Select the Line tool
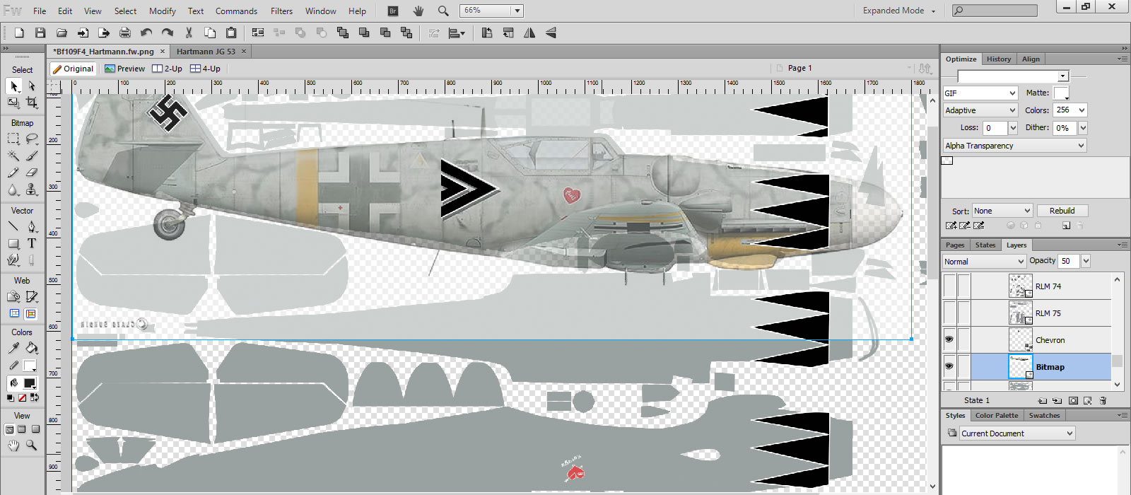The width and height of the screenshot is (1131, 495). pos(13,226)
